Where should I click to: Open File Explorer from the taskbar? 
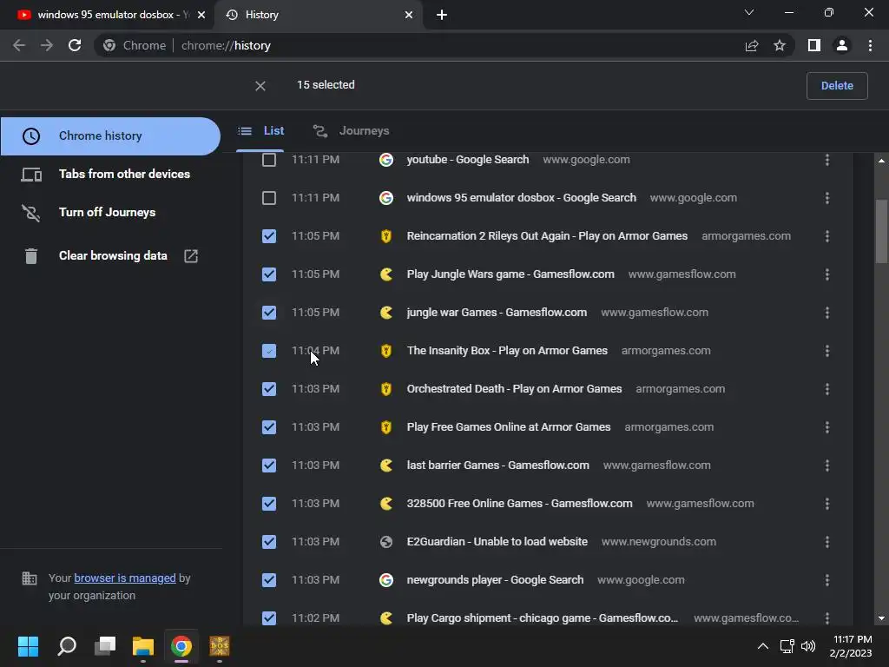click(143, 646)
